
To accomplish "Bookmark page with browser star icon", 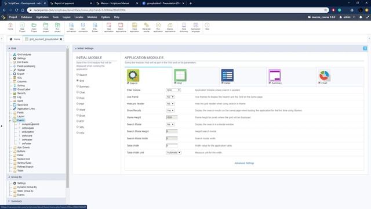I will (x=326, y=10).
